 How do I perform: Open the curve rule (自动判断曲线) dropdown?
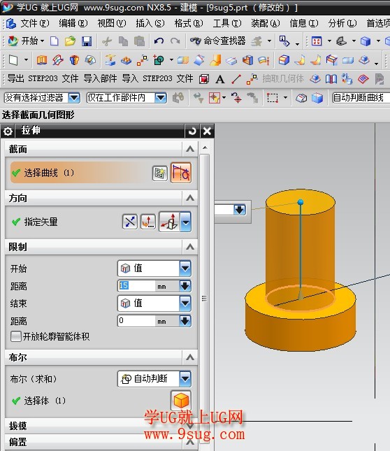click(x=361, y=98)
